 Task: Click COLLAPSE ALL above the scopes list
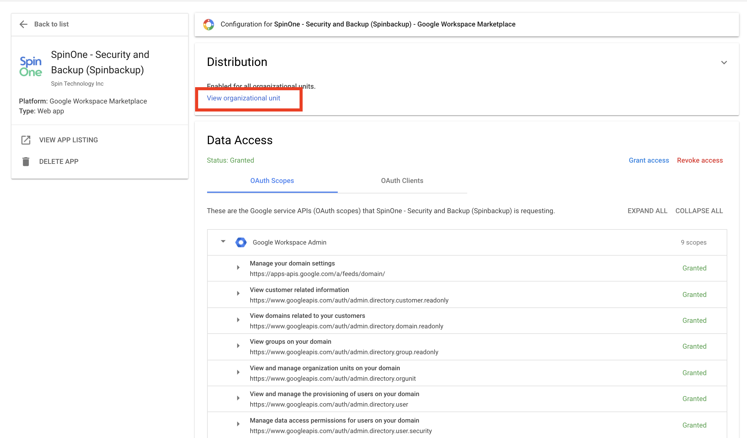[699, 211]
